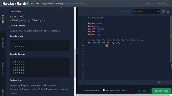Click Exit Full Screen View
Image resolution: width=172 pixels, height=96 pixels.
point(155,3)
